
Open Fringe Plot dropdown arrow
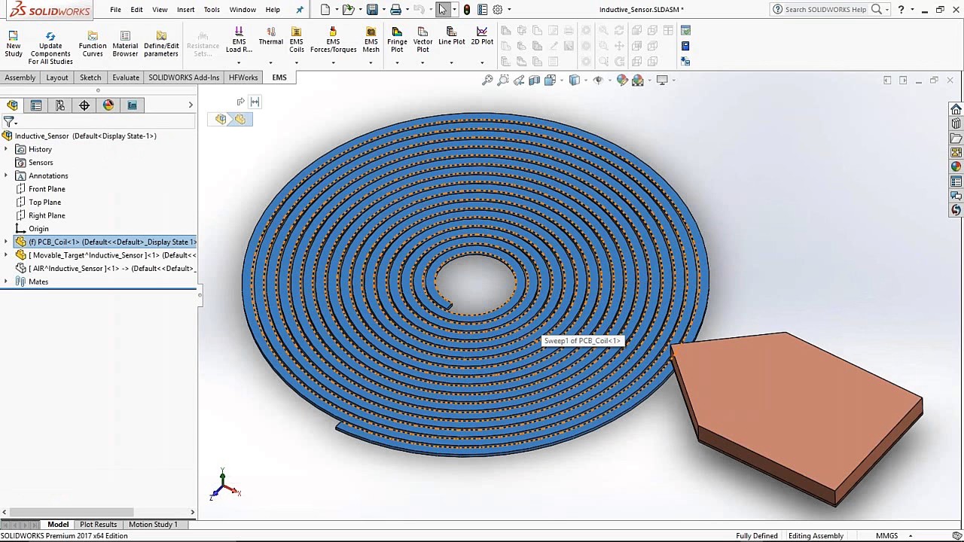[x=397, y=62]
